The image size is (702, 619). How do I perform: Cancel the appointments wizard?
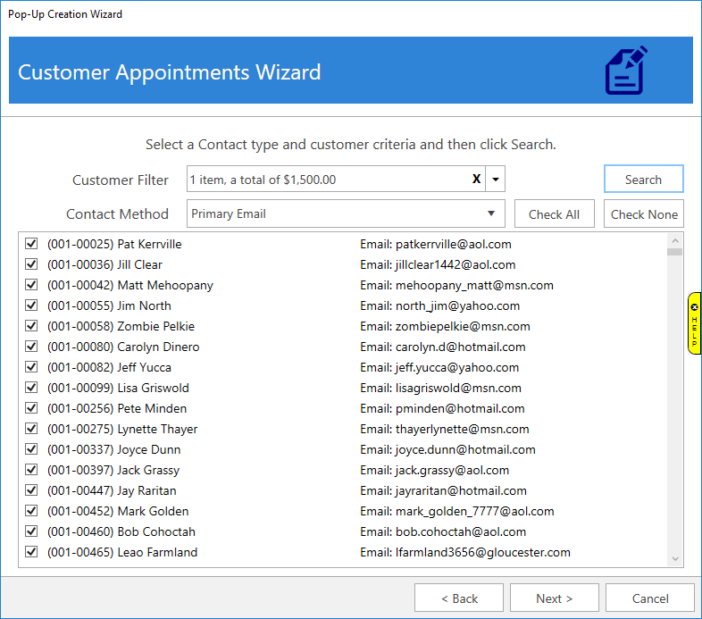coord(649,598)
